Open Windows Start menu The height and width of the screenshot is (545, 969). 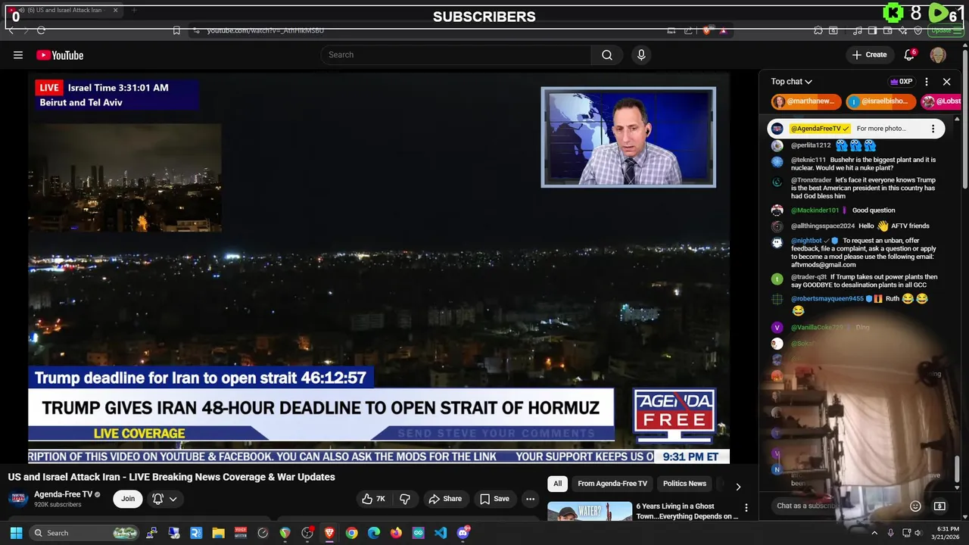(x=16, y=533)
